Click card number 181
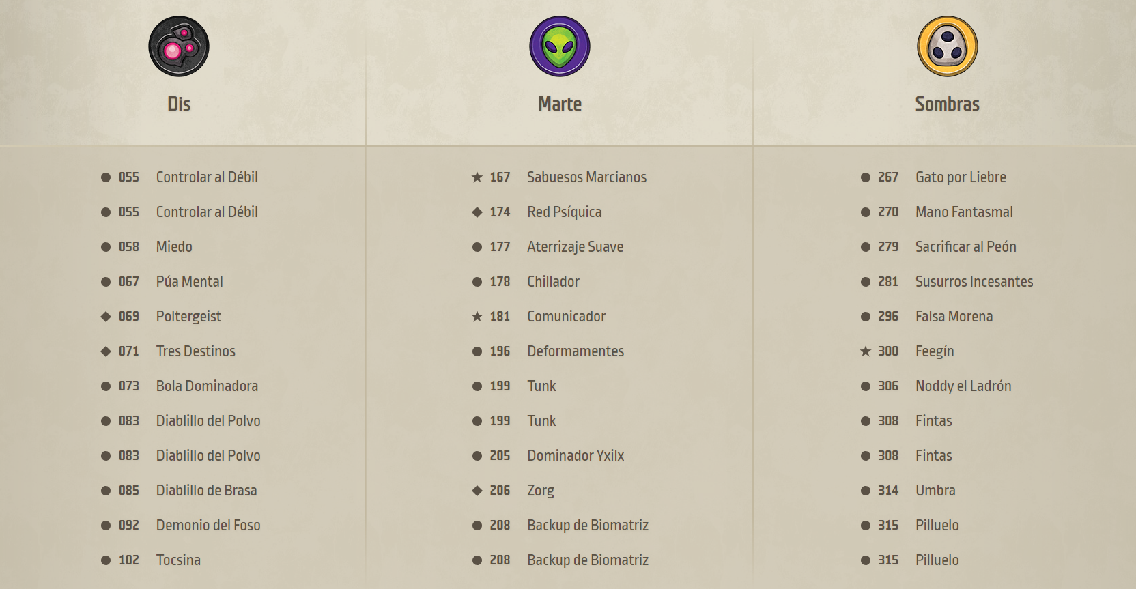The height and width of the screenshot is (589, 1136). click(500, 316)
